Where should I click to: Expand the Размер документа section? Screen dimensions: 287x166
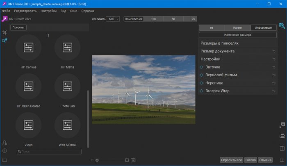tap(237, 51)
